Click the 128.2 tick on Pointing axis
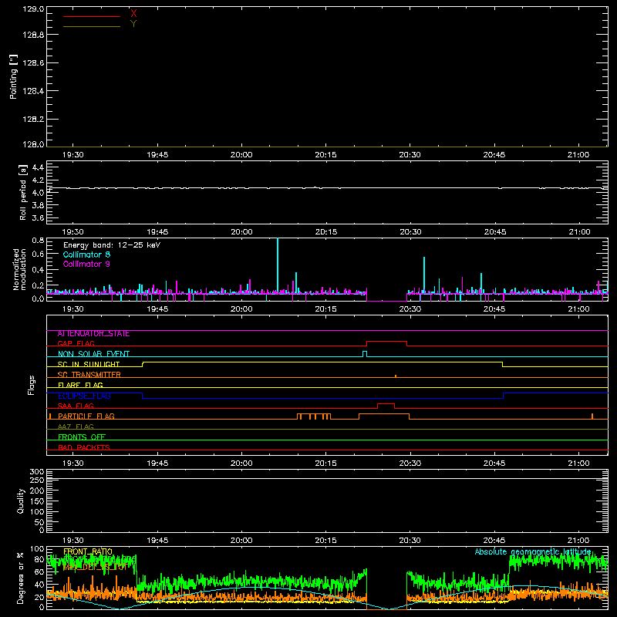Screen dimensions: 617x617 (33, 120)
